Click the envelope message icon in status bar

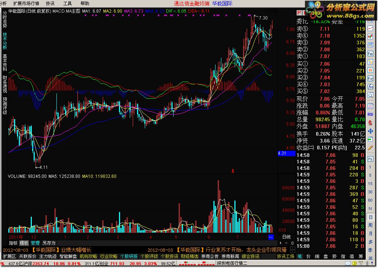point(348,263)
